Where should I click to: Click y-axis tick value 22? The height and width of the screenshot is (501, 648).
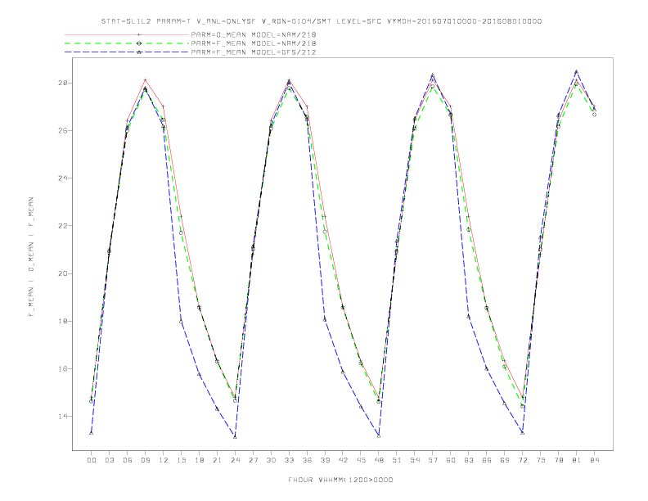63,226
